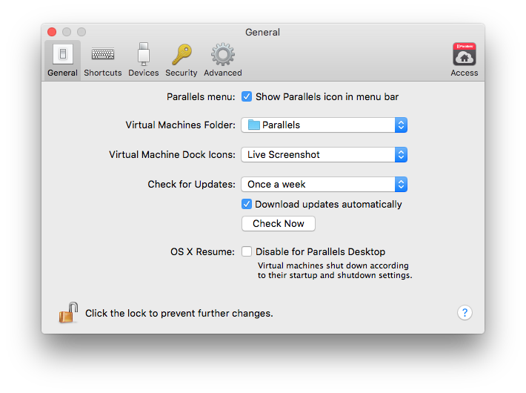Open the Virtual Machines Folder dropdown
526x393 pixels.
pyautogui.click(x=324, y=125)
